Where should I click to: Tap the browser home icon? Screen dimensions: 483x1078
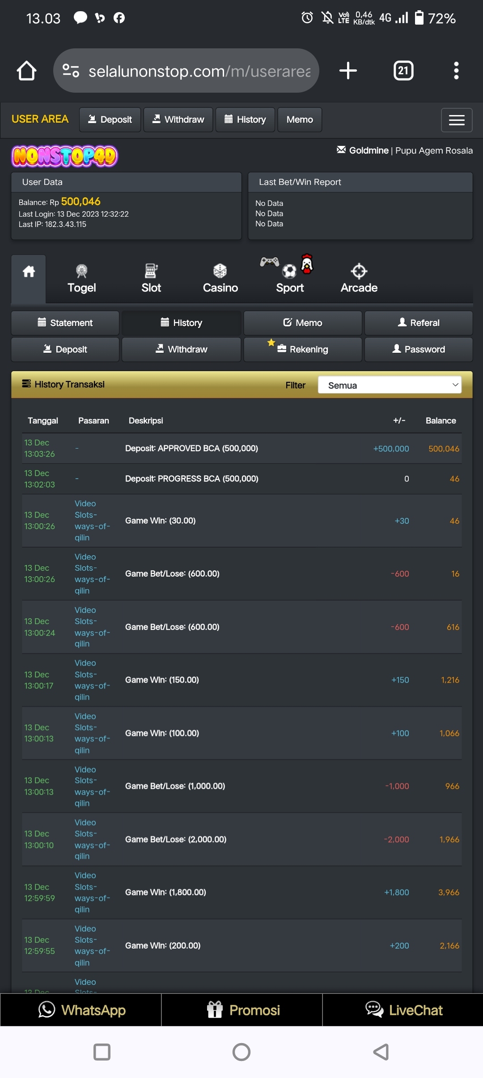coord(26,71)
